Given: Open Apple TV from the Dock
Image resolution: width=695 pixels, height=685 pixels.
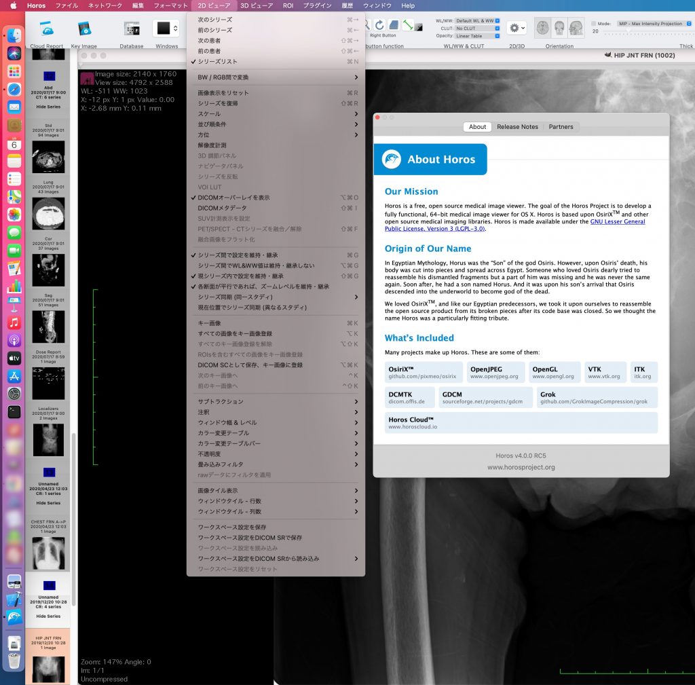Looking at the screenshot, I should 14,358.
